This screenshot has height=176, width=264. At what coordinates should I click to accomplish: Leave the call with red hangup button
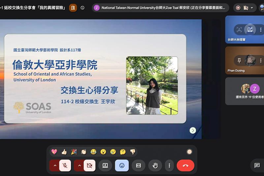[185, 165]
